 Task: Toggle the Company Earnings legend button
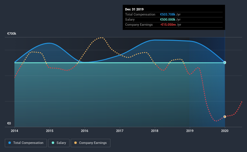91,143
